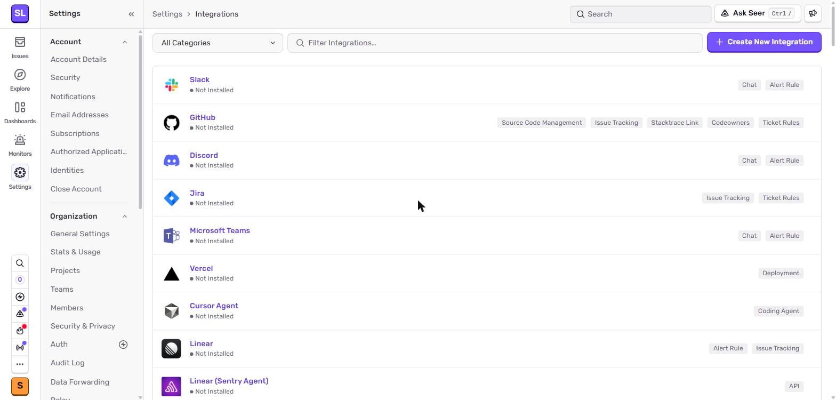Screen dimensions: 836x400
Task: Click the Discord logo icon
Action: (x=171, y=160)
